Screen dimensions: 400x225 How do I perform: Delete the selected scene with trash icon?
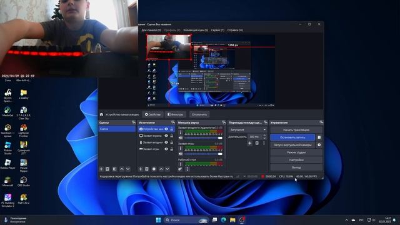[107, 169]
